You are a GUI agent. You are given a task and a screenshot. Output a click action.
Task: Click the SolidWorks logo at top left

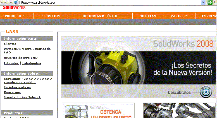[14, 8]
